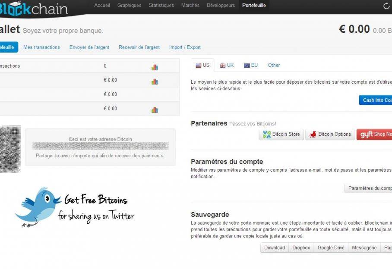Click the EU flag icon
This screenshot has height=269, width=392.
click(x=247, y=66)
